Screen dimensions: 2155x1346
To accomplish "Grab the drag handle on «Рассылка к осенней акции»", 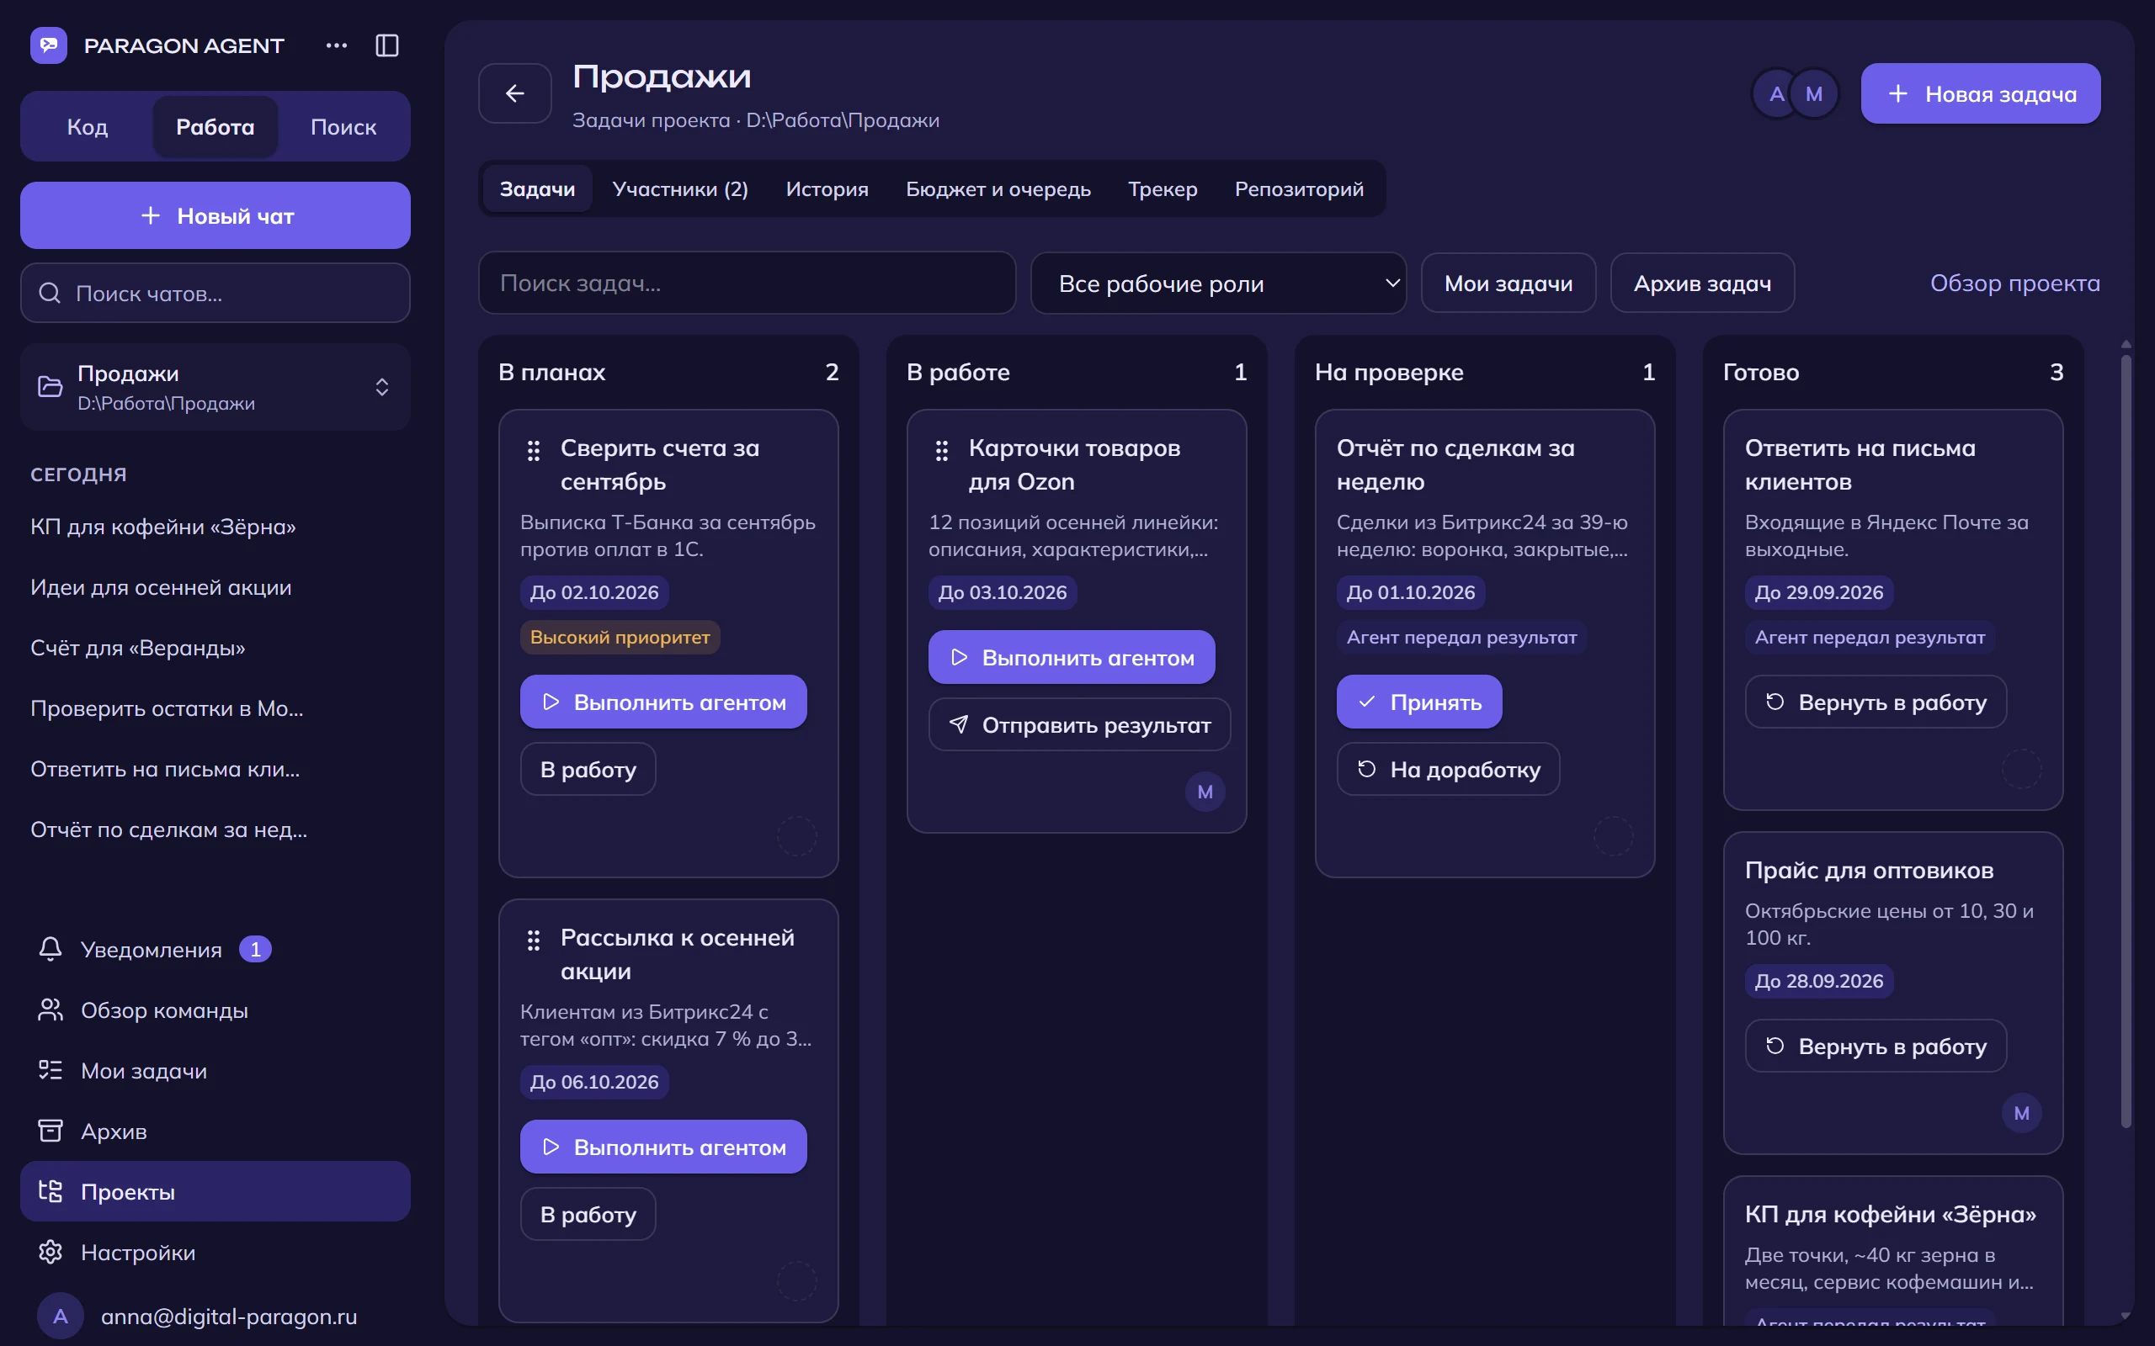I will [x=534, y=940].
